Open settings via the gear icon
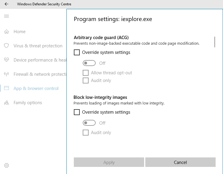This screenshot has width=223, height=174. point(6,165)
